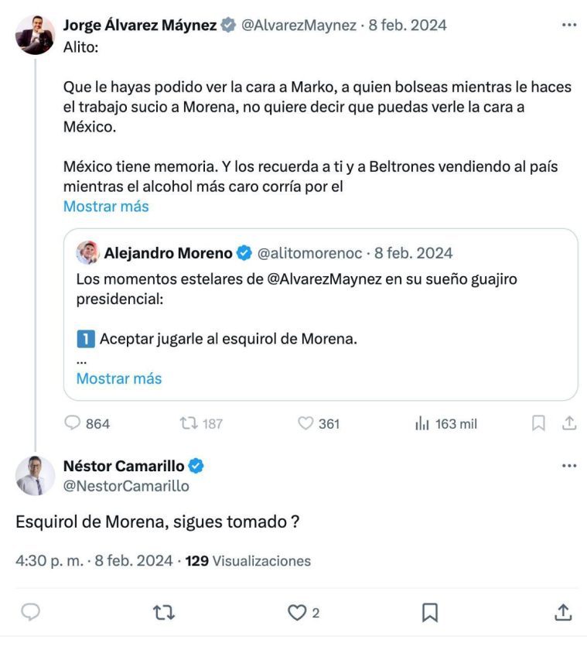Open the @NestorCamarillo handle link
The width and height of the screenshot is (587, 650).
click(x=125, y=486)
